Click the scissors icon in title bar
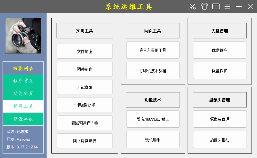The image size is (257, 158). pos(192,6)
